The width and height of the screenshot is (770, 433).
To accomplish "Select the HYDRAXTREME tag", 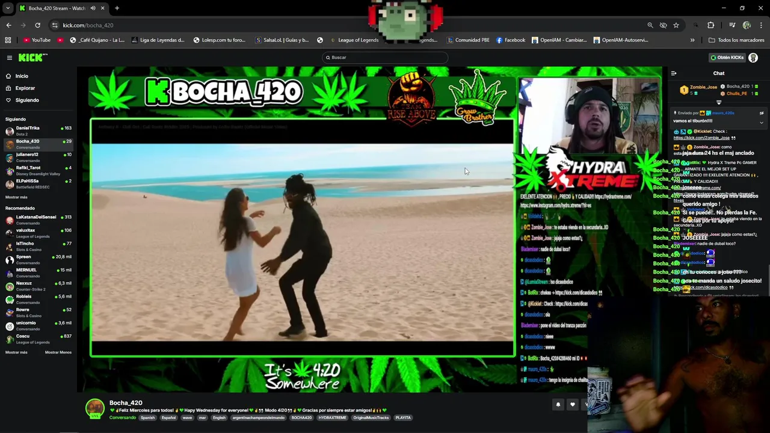I will (333, 418).
